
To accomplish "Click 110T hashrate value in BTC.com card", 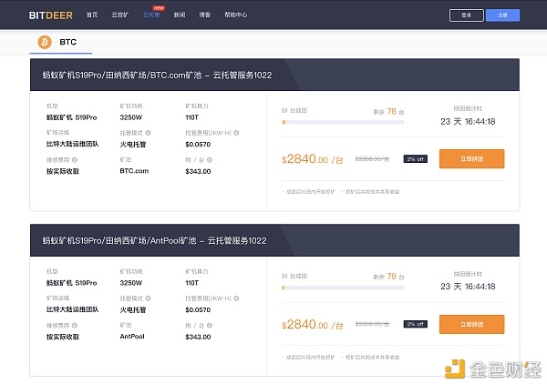I will pos(191,117).
